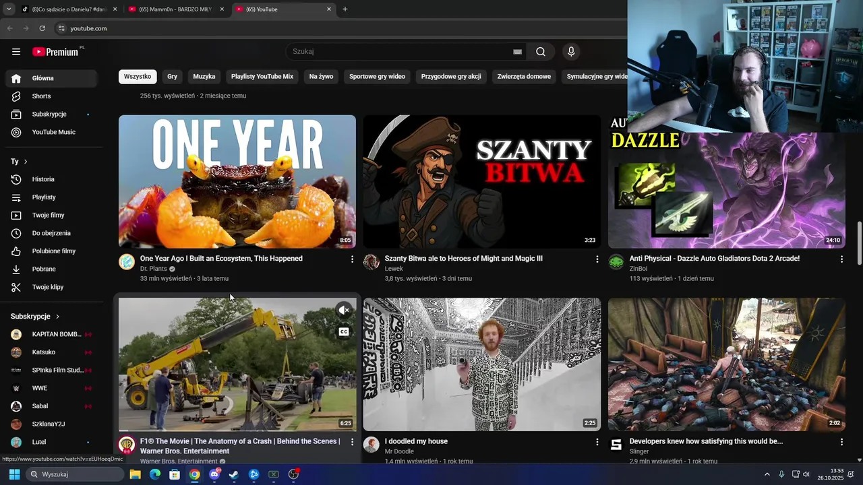This screenshot has width=863, height=485.
Task: Open Historia in the sidebar
Action: point(43,179)
